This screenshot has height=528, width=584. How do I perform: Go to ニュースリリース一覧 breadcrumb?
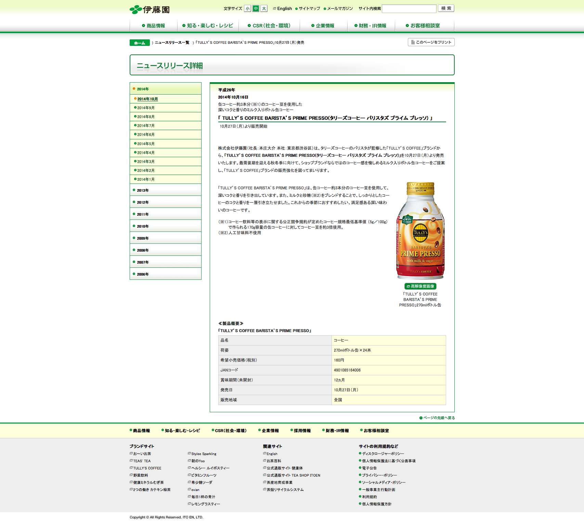172,42
